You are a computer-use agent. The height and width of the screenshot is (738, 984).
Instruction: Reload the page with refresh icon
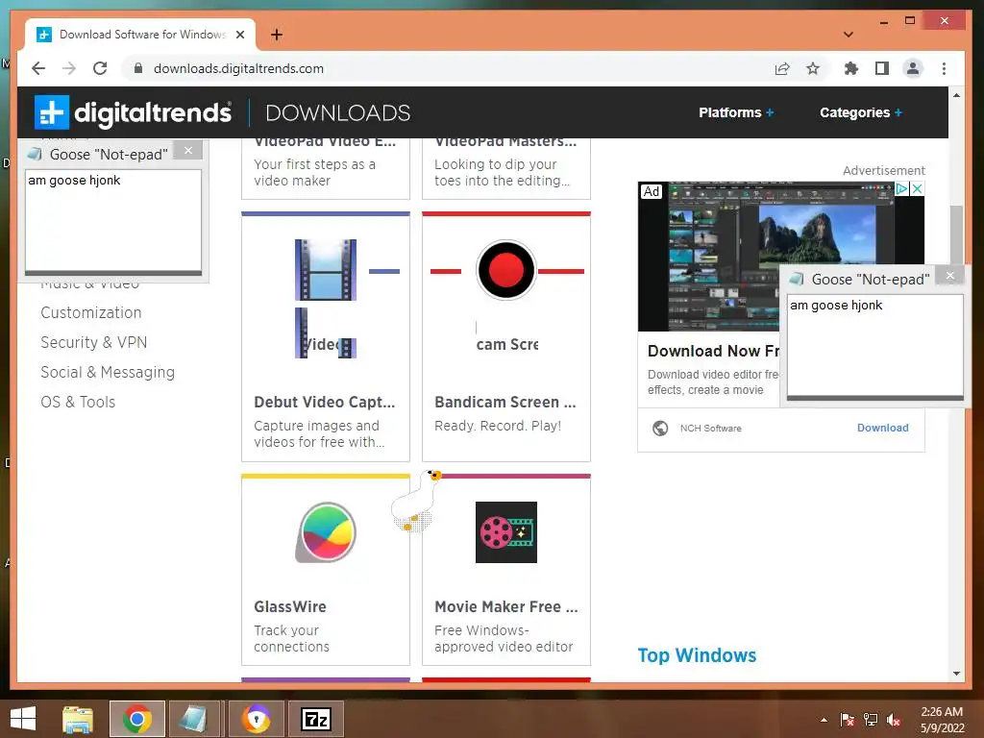click(100, 68)
